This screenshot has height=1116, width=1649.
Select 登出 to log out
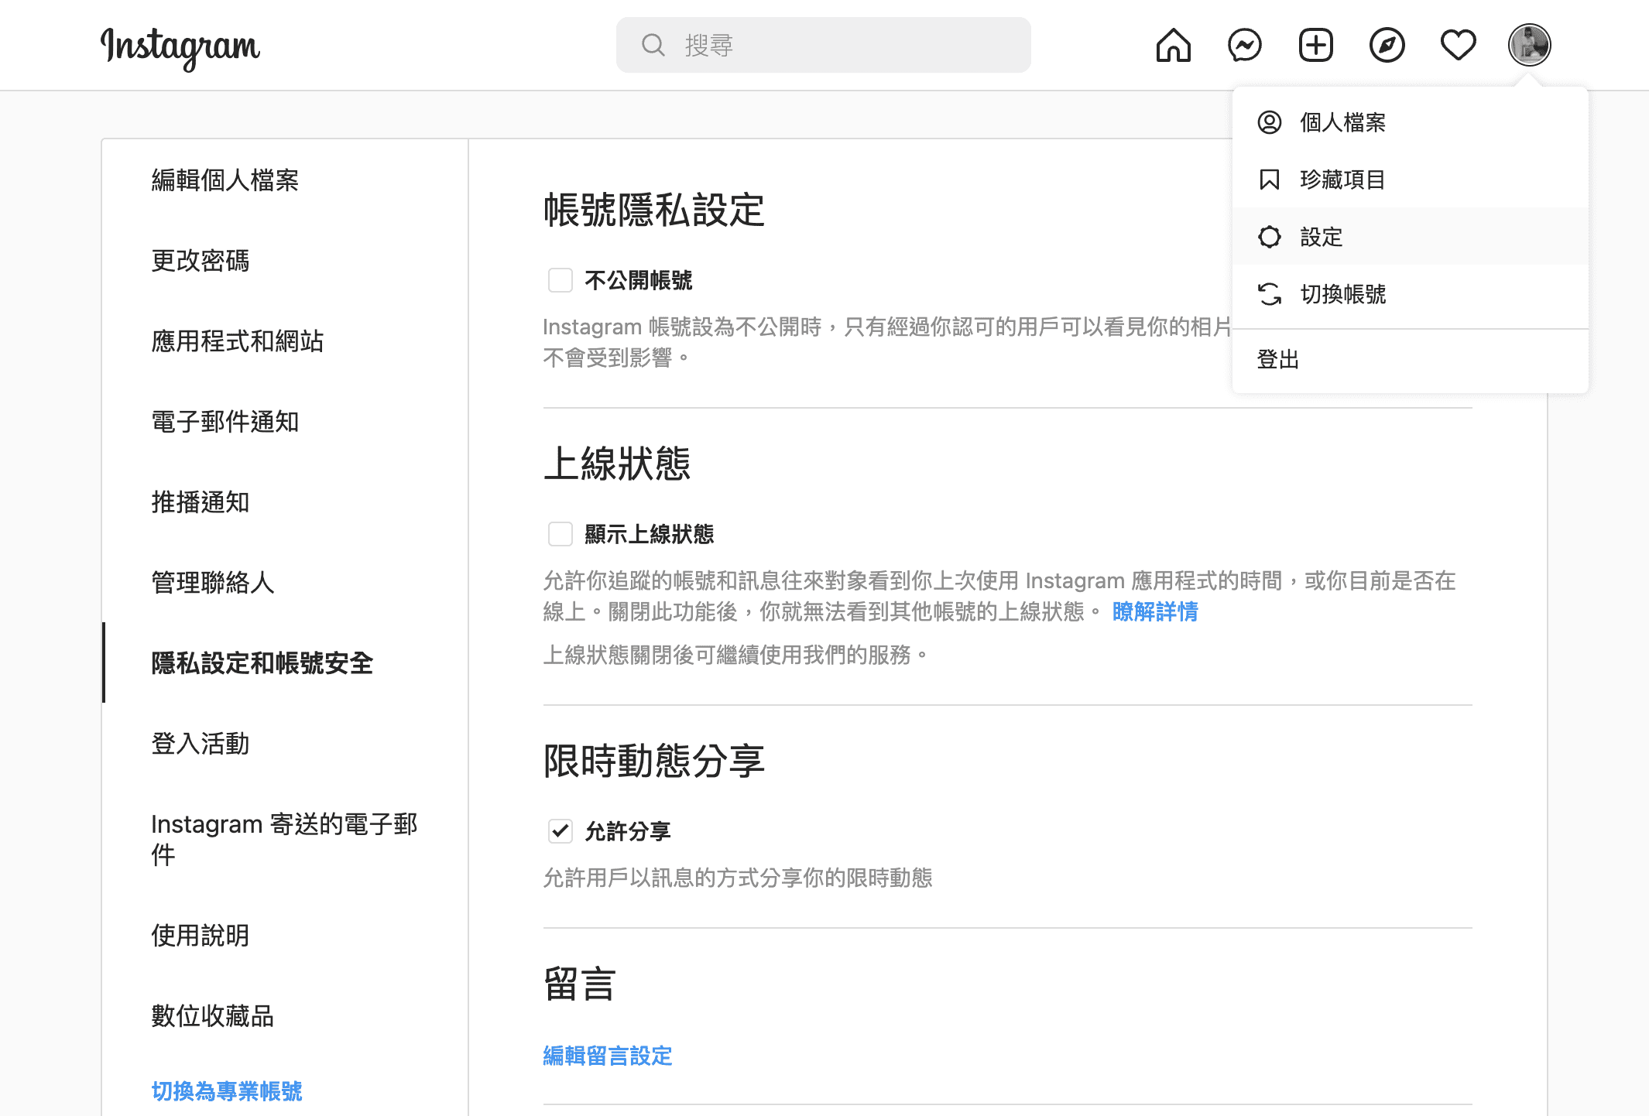[1410, 359]
